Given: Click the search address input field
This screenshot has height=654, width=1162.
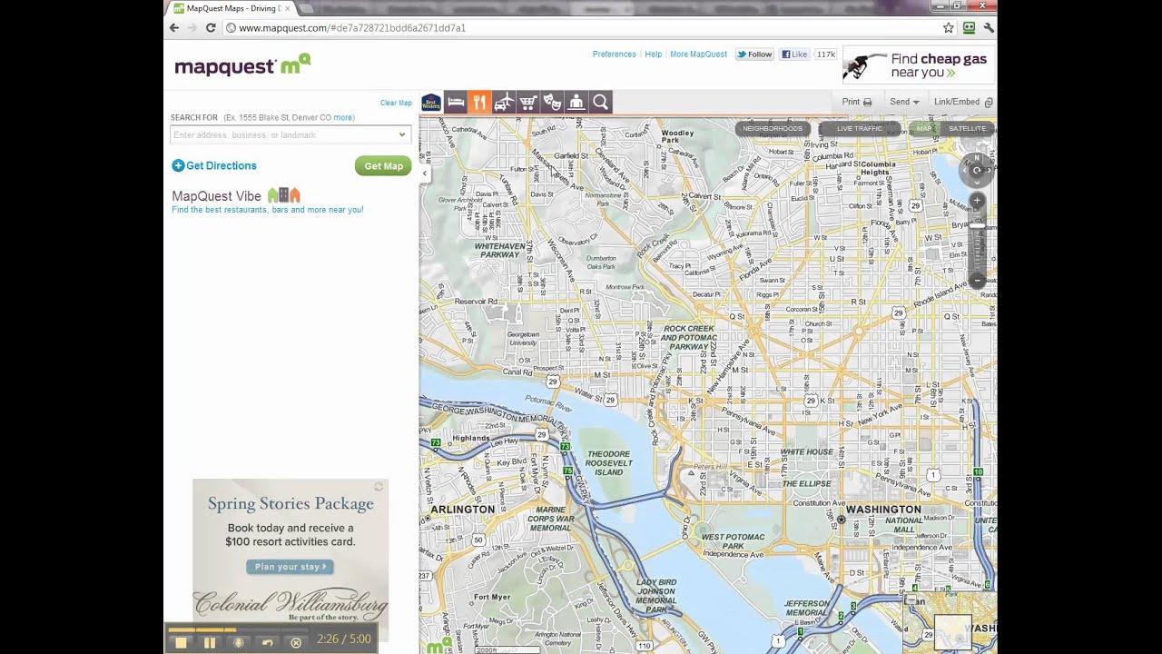Looking at the screenshot, I should (290, 135).
